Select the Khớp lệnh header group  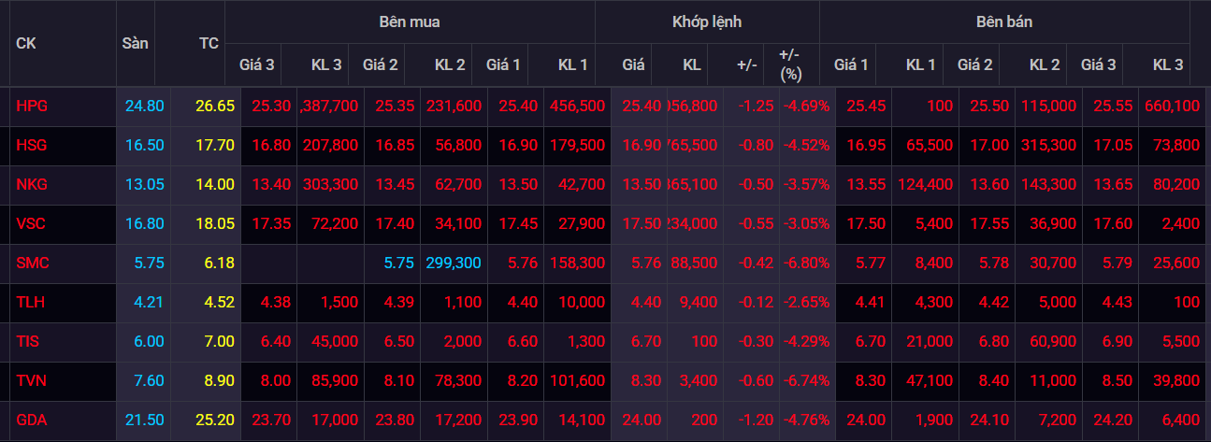tap(707, 21)
